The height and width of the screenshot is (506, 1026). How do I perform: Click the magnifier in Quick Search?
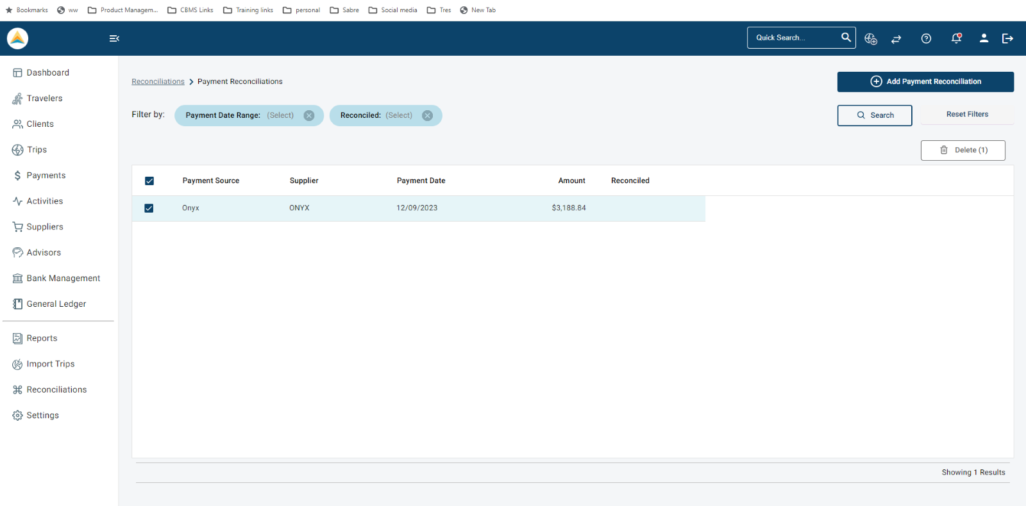click(x=846, y=37)
